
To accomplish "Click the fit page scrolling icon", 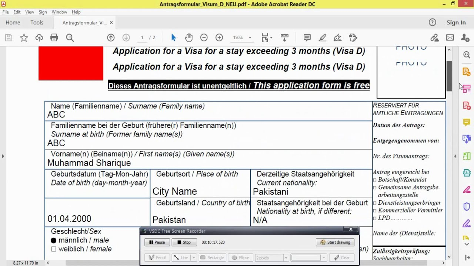I will 265,38.
